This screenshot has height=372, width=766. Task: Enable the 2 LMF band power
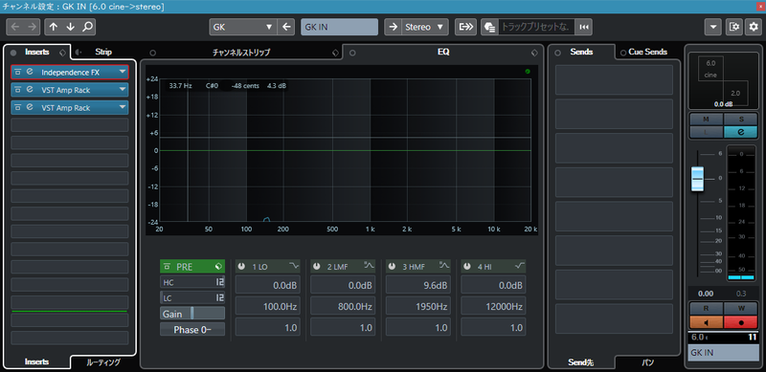[x=317, y=267]
